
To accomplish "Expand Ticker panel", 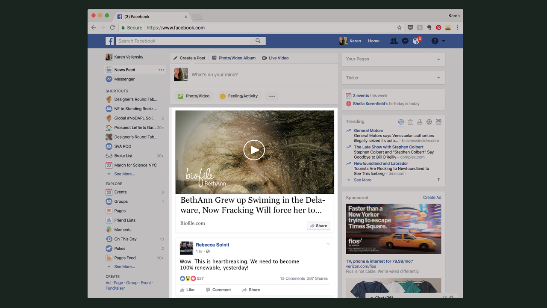I will click(x=438, y=78).
